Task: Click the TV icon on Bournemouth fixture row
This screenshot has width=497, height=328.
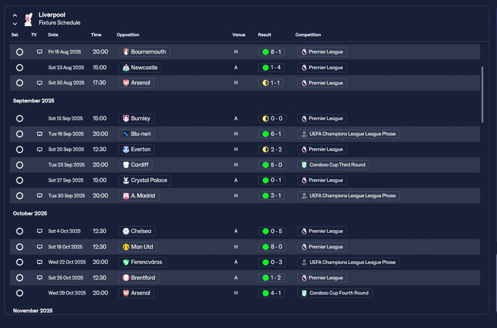Action: tap(40, 52)
